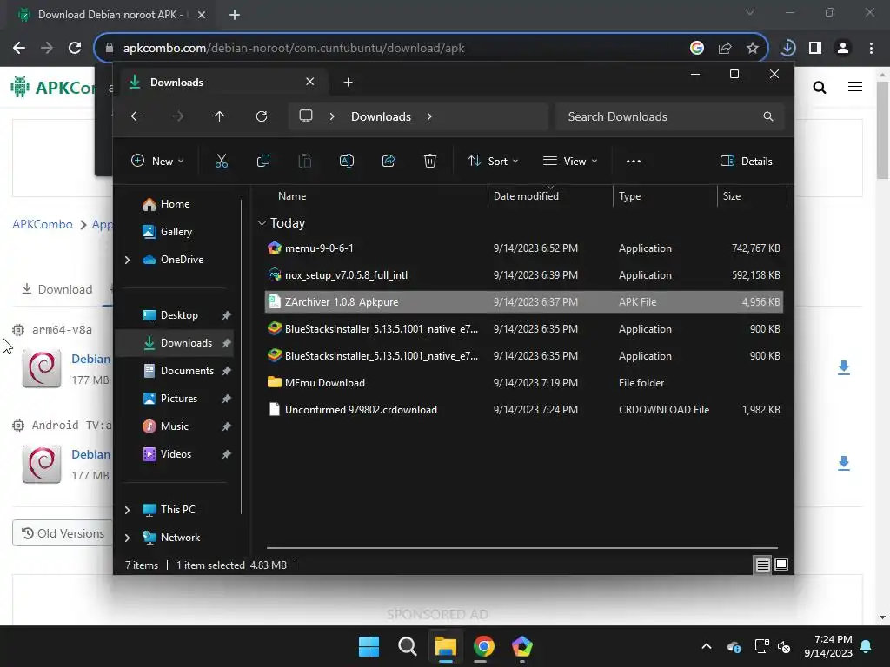Click APKCombo breadcrumb link

[43, 224]
